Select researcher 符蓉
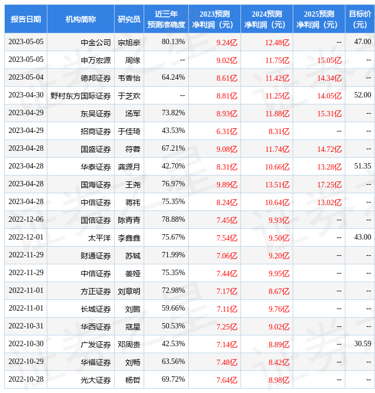 133,149
